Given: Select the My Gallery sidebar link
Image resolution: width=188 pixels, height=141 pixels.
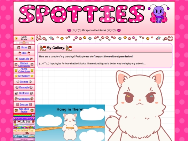Looking at the screenshot, I should click(x=24, y=76).
